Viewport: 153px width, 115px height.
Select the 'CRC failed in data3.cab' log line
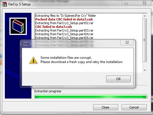point(54,27)
